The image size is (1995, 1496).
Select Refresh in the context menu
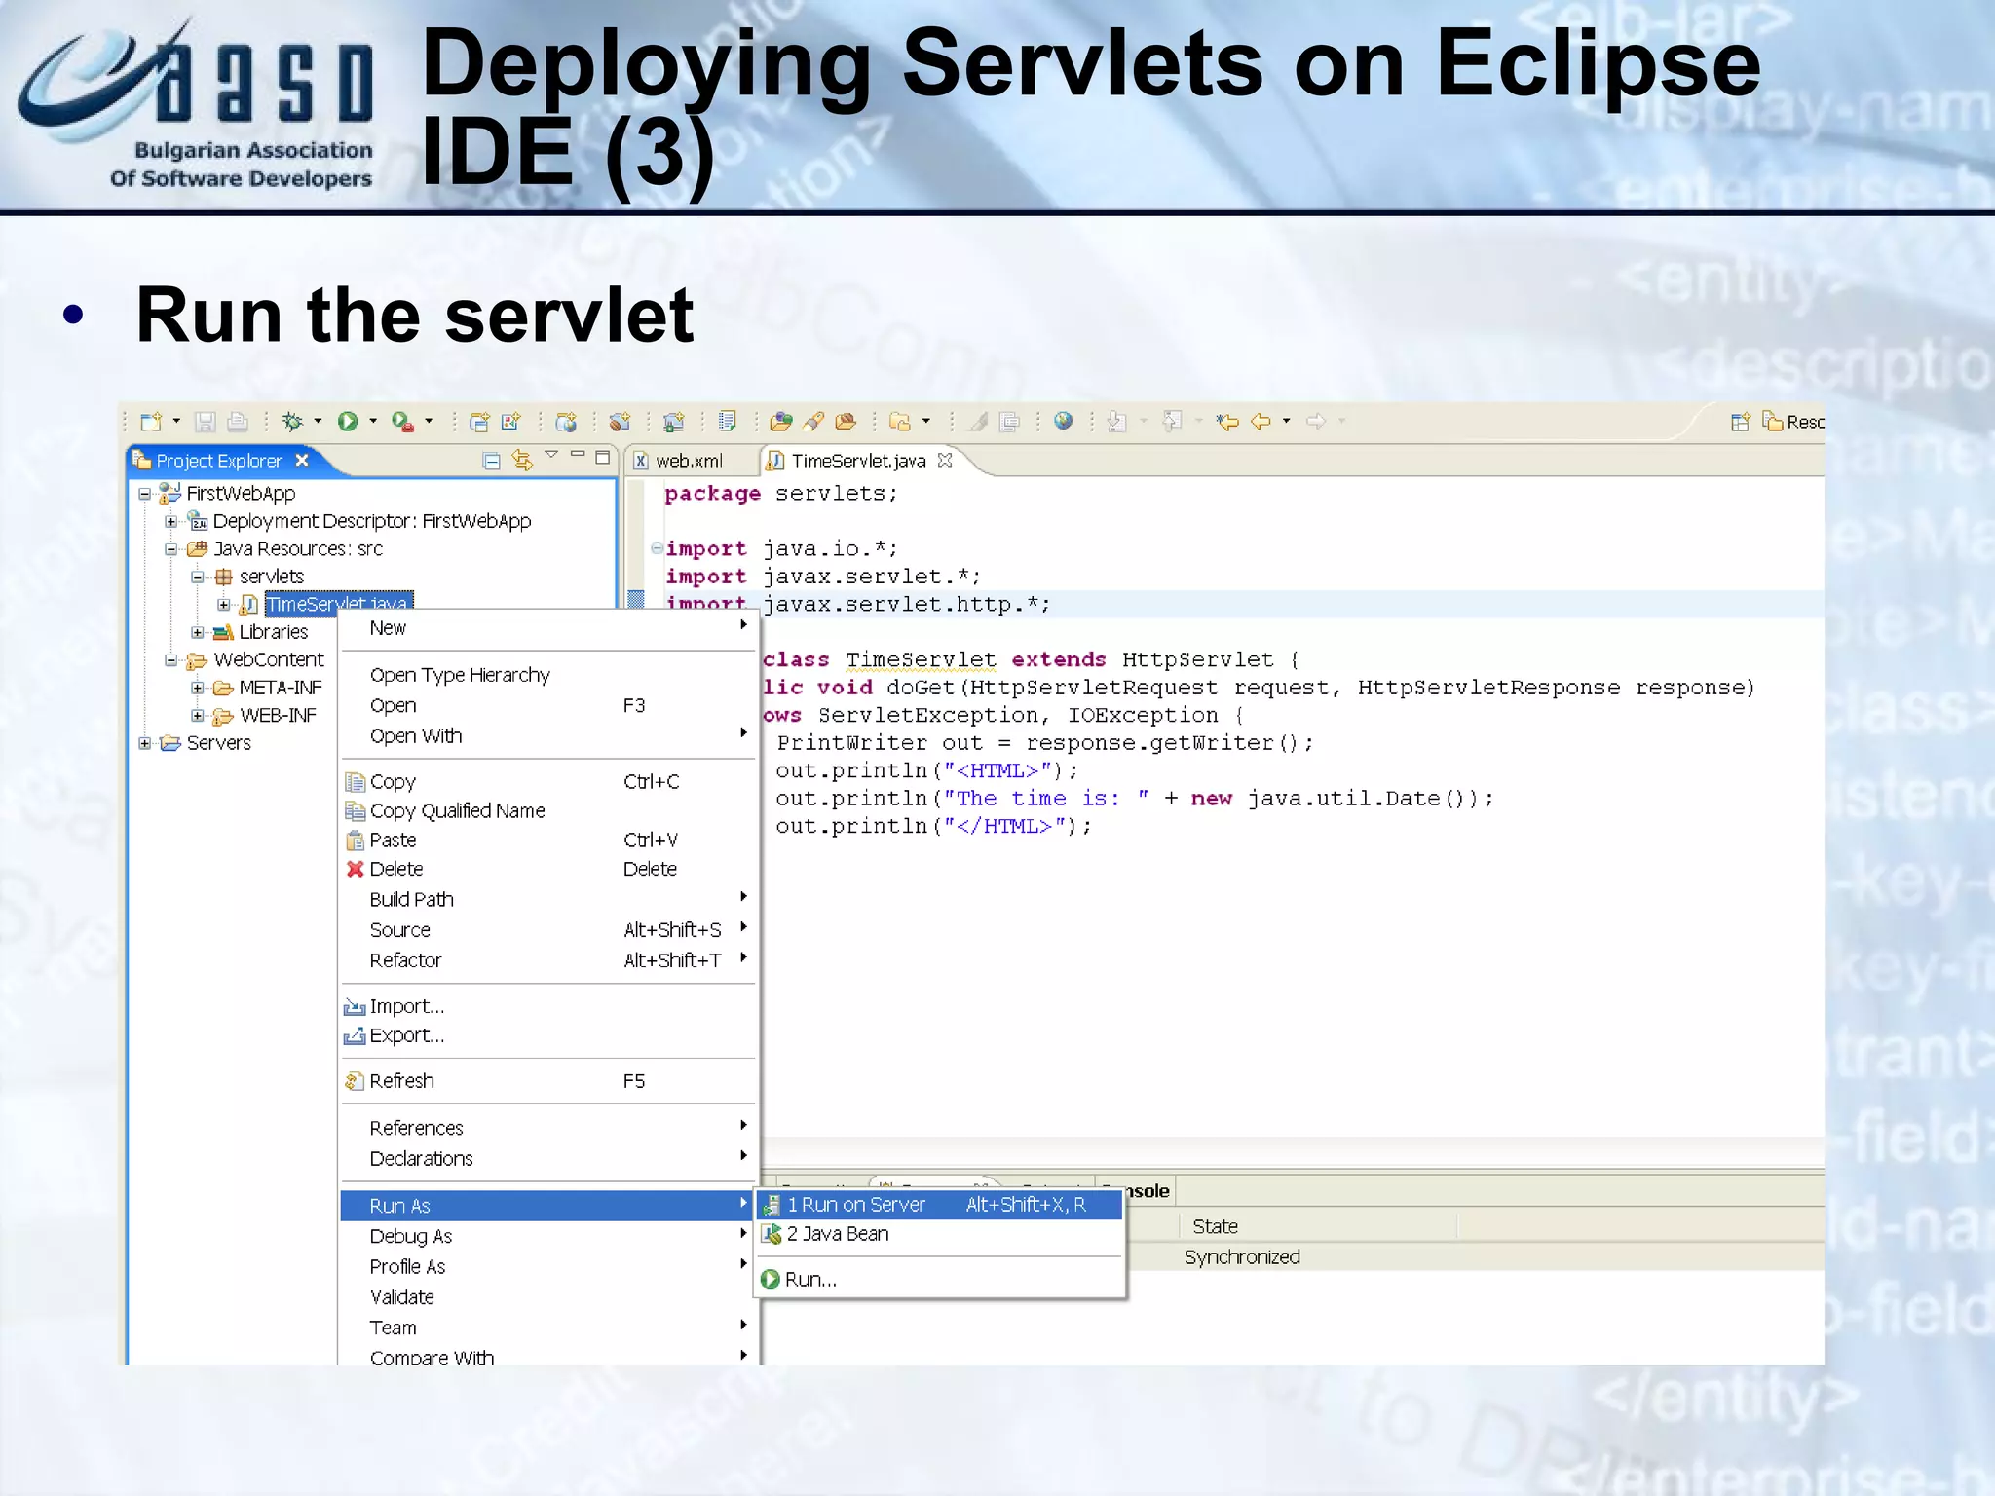coord(401,1081)
